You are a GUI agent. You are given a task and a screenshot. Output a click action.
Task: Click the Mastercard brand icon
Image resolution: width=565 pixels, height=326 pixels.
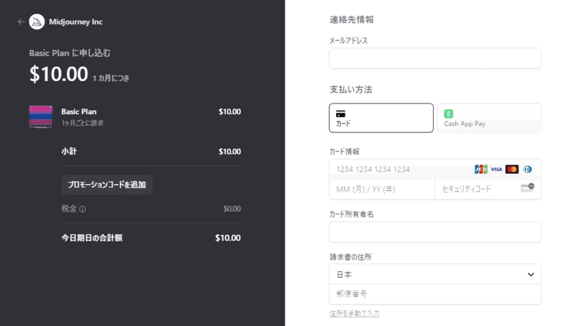click(511, 169)
